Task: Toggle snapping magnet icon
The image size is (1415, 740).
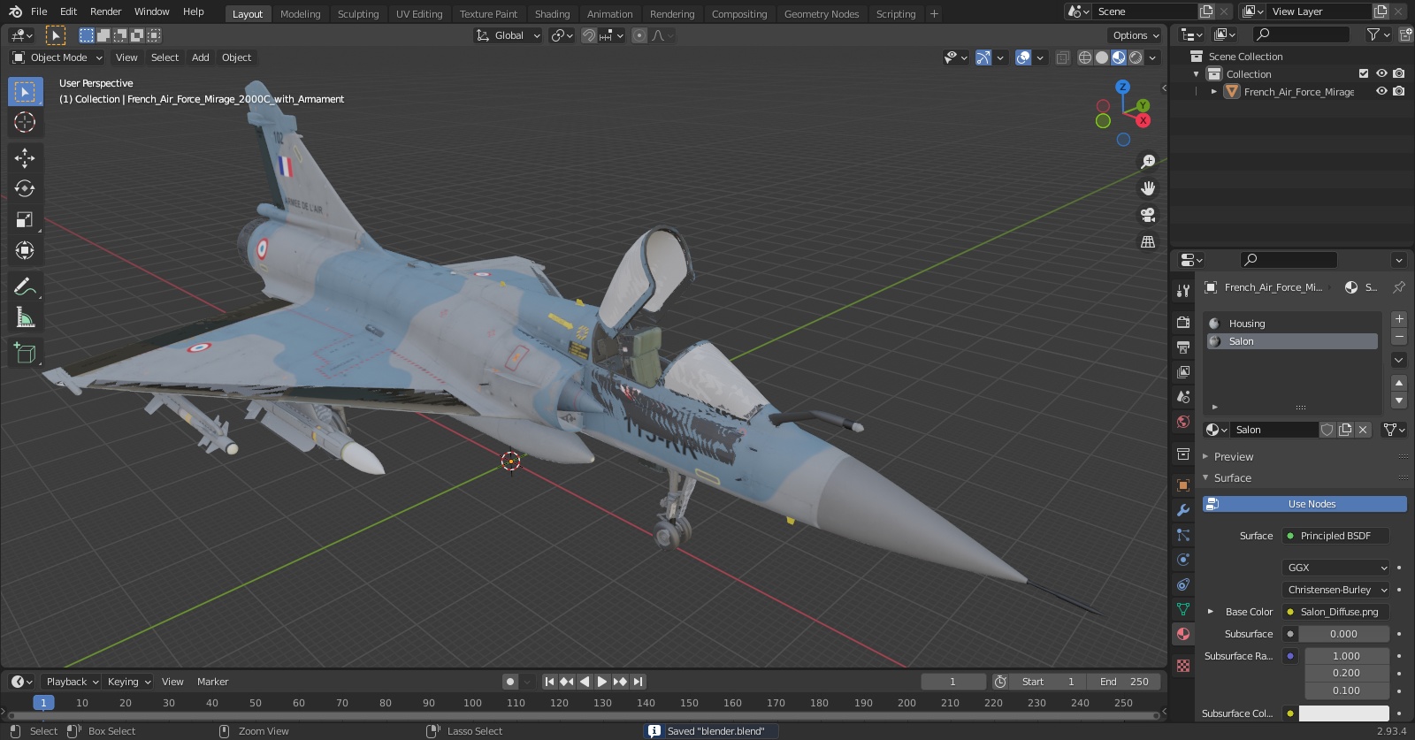Action: tap(589, 35)
